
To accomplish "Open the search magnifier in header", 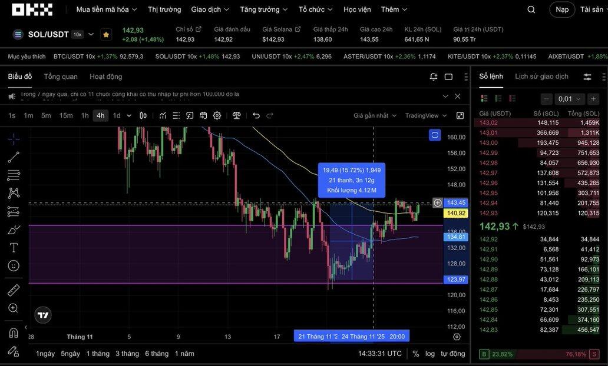I will [x=531, y=9].
